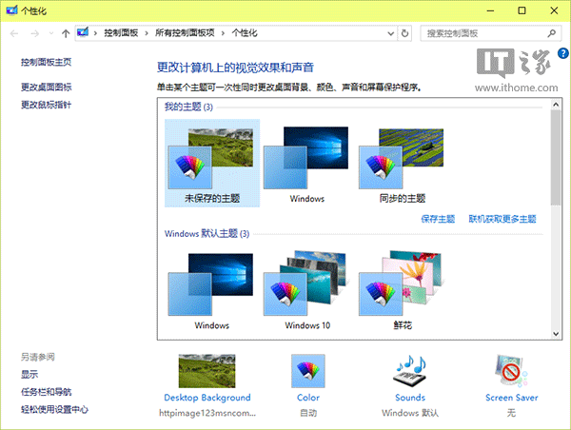
Task: Select the 同步的主题 theme
Action: 402,163
